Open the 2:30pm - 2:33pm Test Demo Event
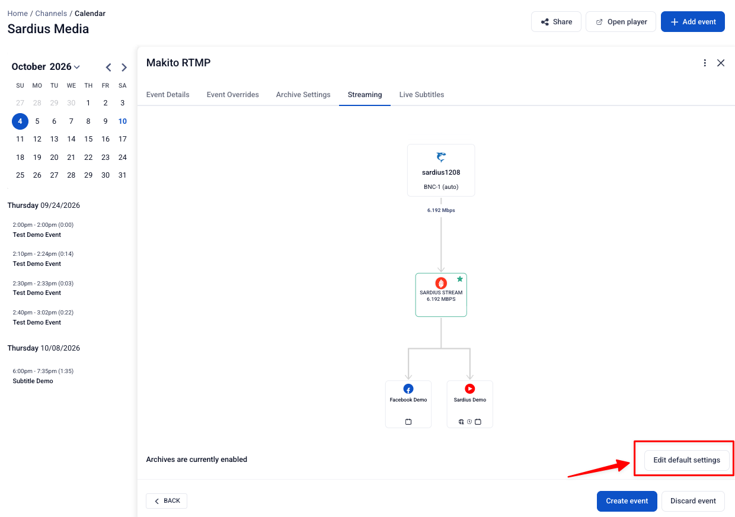The image size is (735, 517). (x=43, y=288)
